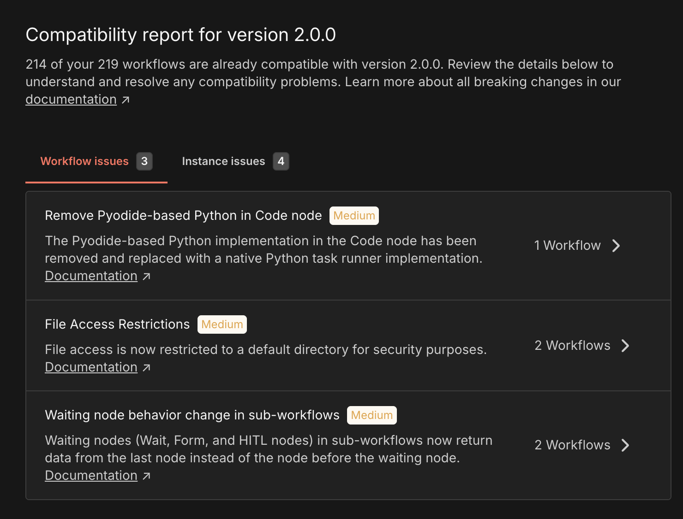The height and width of the screenshot is (519, 683).
Task: Click the Medium badge on File Access Restrictions
Action: pyautogui.click(x=222, y=324)
